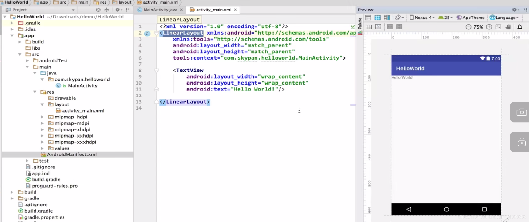529x222 pixels.
Task: Click the Hello World! text in preview
Action: pyautogui.click(x=402, y=78)
